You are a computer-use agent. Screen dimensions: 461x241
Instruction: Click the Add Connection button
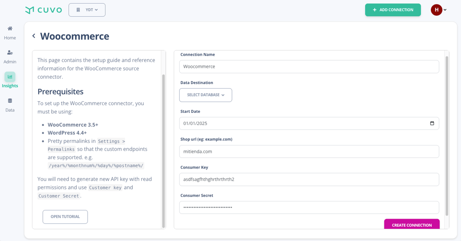click(393, 10)
